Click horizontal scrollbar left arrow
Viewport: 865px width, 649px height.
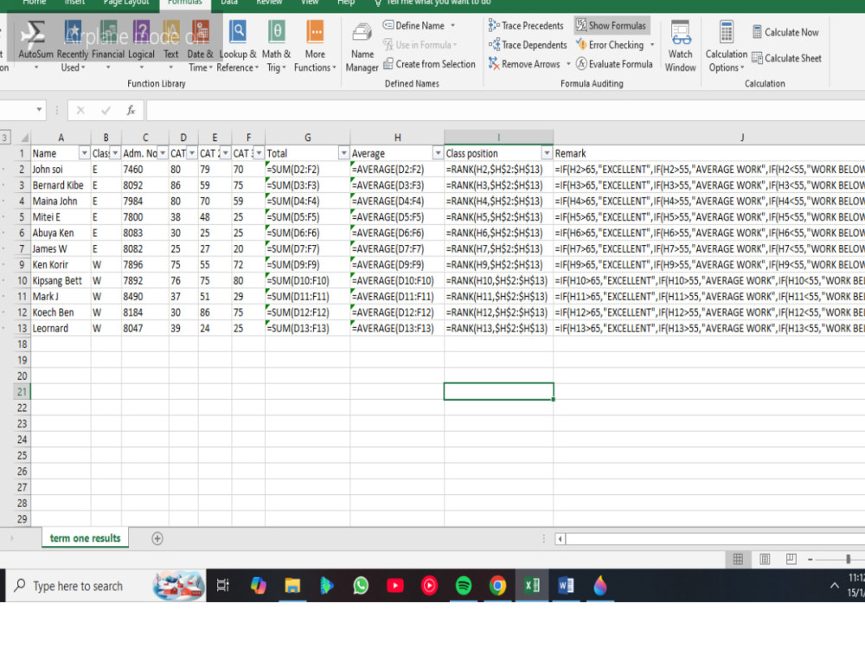pyautogui.click(x=560, y=538)
